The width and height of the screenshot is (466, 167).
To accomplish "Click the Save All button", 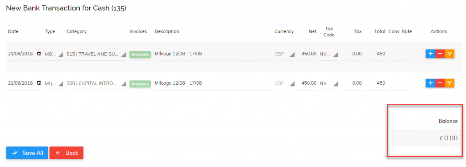I will pyautogui.click(x=27, y=153).
